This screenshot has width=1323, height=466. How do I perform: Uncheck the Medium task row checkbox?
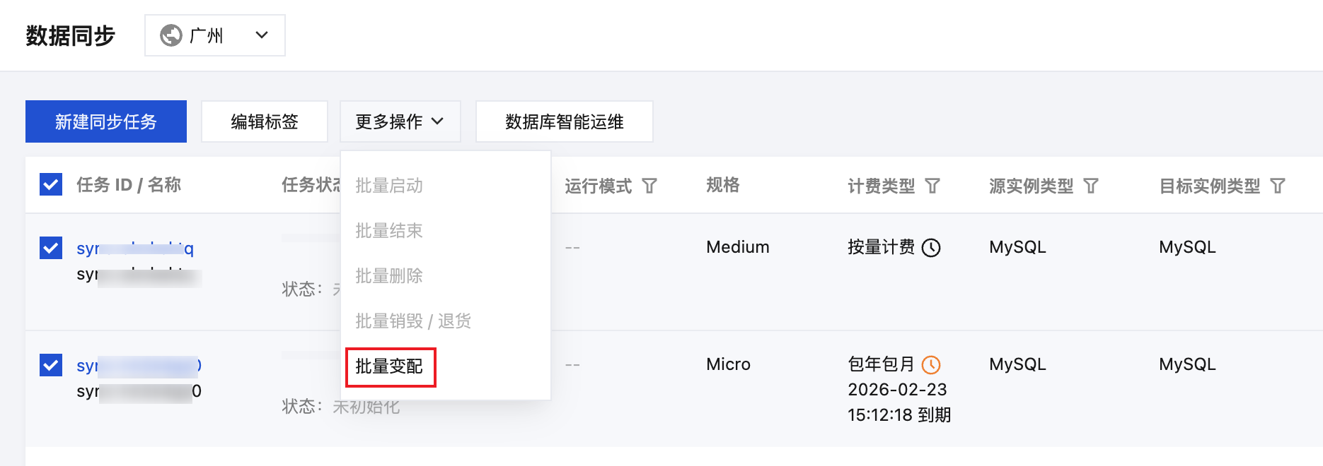point(51,248)
